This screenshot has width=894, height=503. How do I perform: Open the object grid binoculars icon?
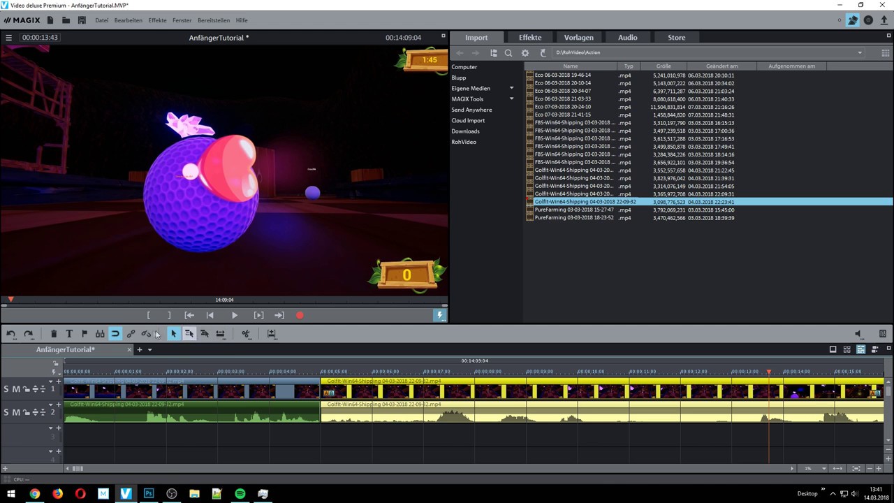tap(100, 334)
